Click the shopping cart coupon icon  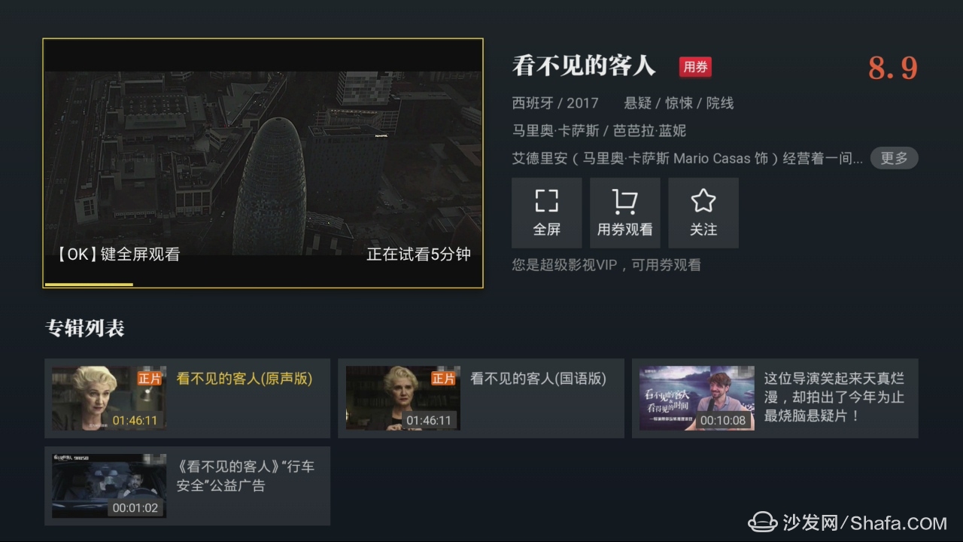(624, 202)
